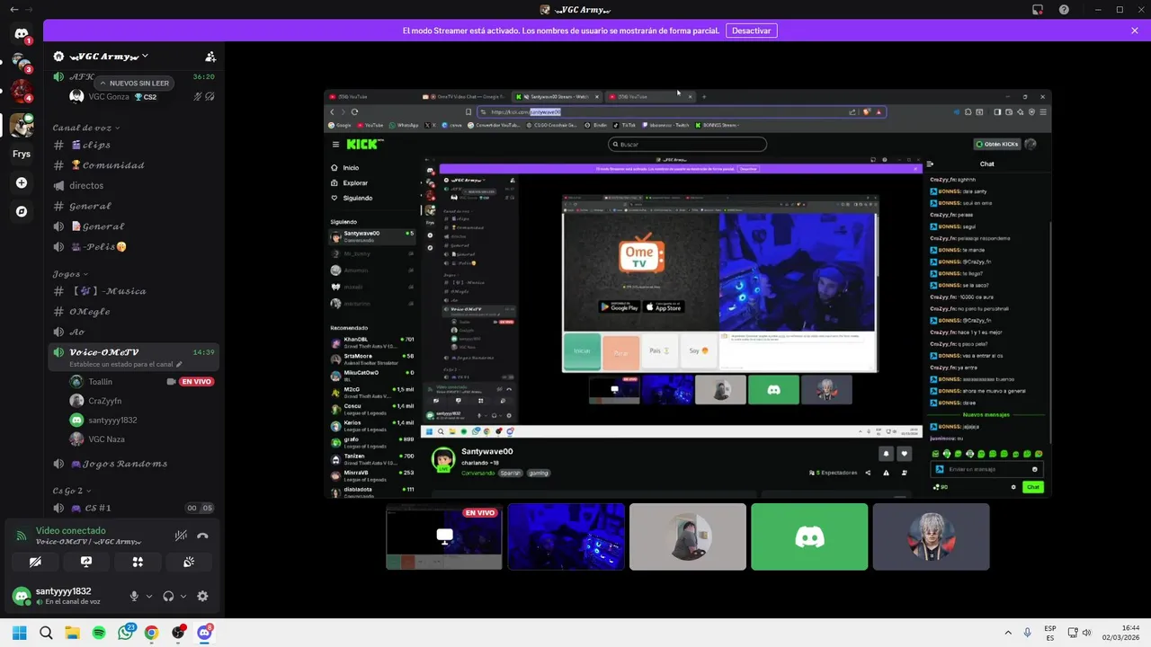Join the Ao voice channel
The image size is (1151, 647).
pos(134,332)
